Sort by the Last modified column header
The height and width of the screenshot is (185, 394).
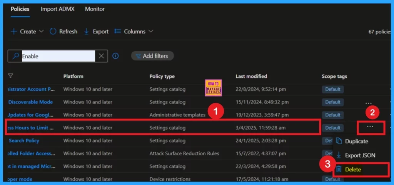[251, 76]
